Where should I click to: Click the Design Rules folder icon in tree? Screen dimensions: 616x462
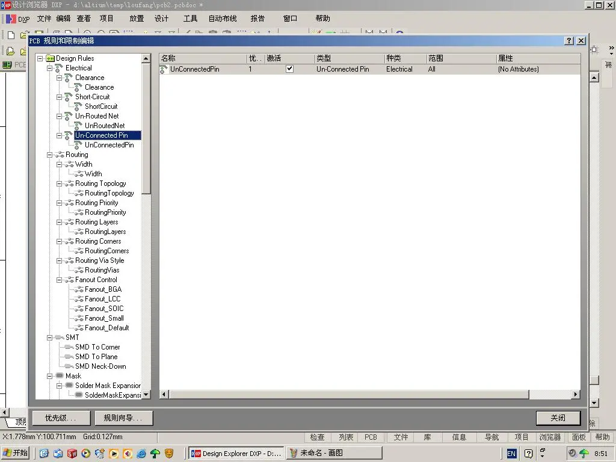click(50, 58)
